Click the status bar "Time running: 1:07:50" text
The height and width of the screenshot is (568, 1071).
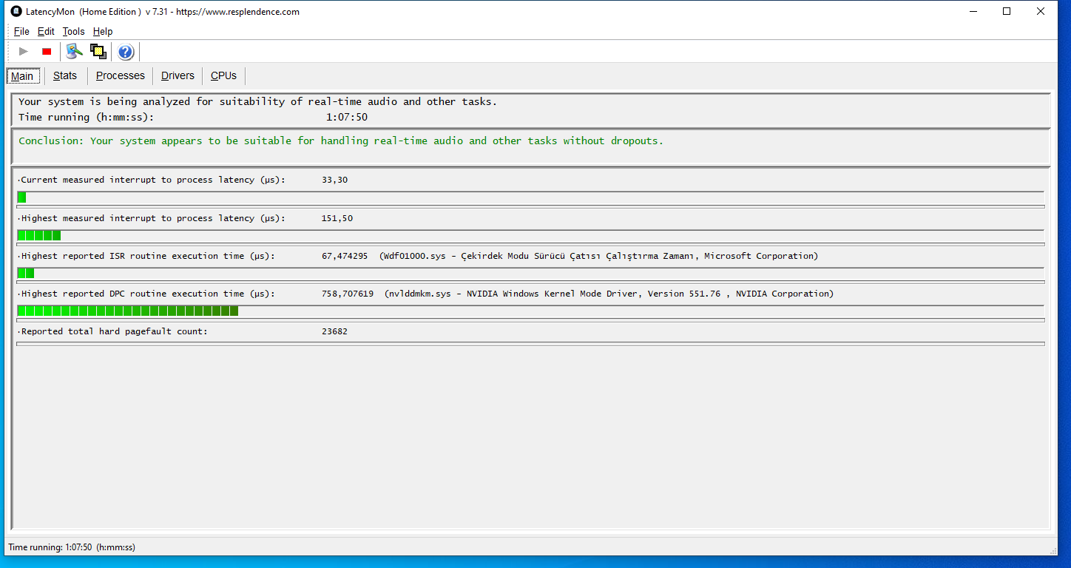pos(72,547)
